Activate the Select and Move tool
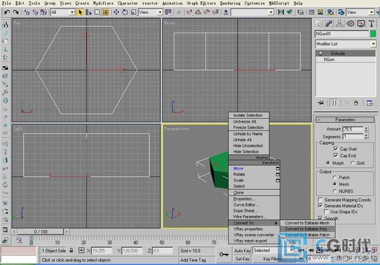Screen dimensions: 380x265 (116, 12)
